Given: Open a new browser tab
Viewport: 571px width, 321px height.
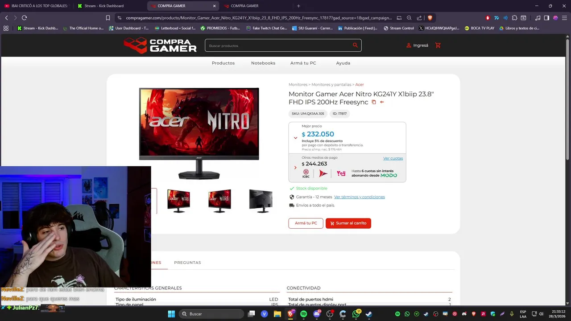Looking at the screenshot, I should click(x=298, y=6).
